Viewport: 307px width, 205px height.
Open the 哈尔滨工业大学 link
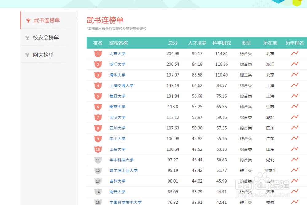point(123,171)
